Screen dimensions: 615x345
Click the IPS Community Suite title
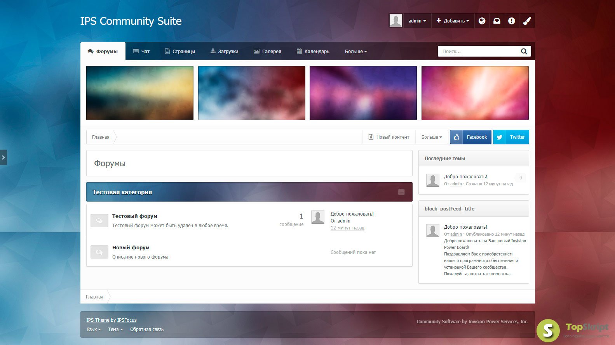[x=131, y=21]
